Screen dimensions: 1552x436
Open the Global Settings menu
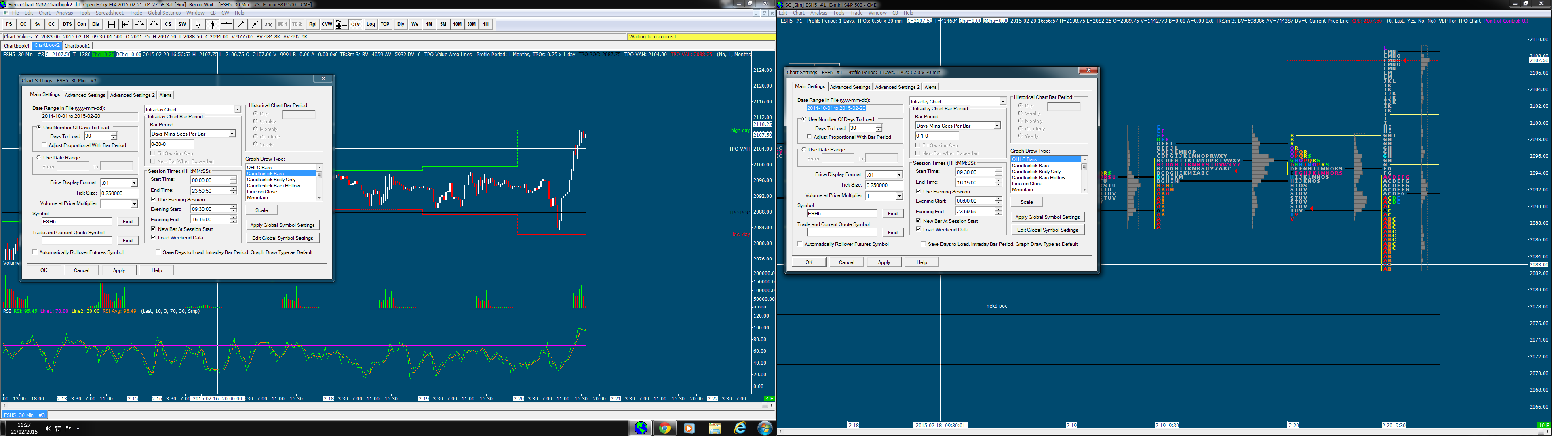[x=164, y=13]
